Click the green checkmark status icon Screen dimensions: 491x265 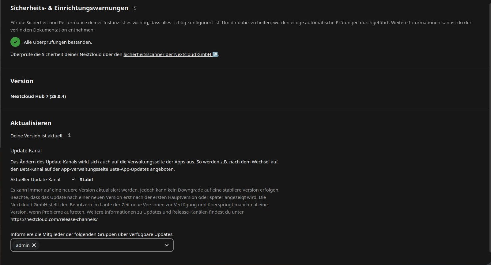coord(15,42)
